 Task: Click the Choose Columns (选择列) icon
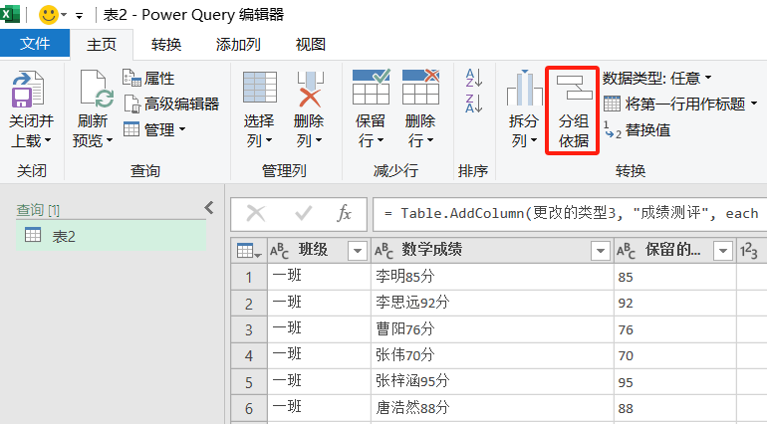pos(260,88)
